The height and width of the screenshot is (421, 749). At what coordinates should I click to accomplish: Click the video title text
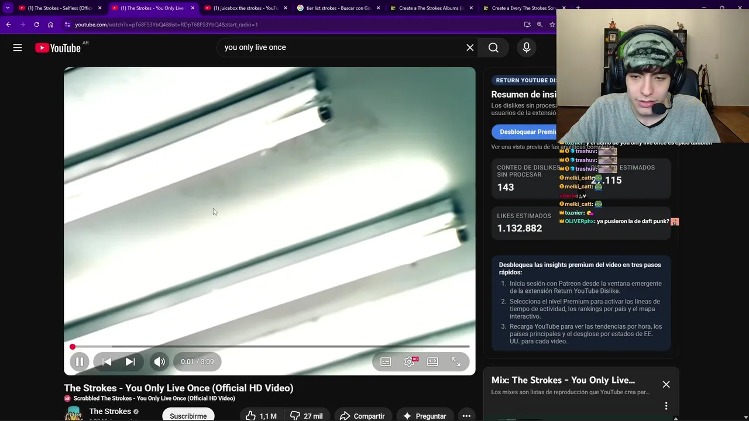178,388
